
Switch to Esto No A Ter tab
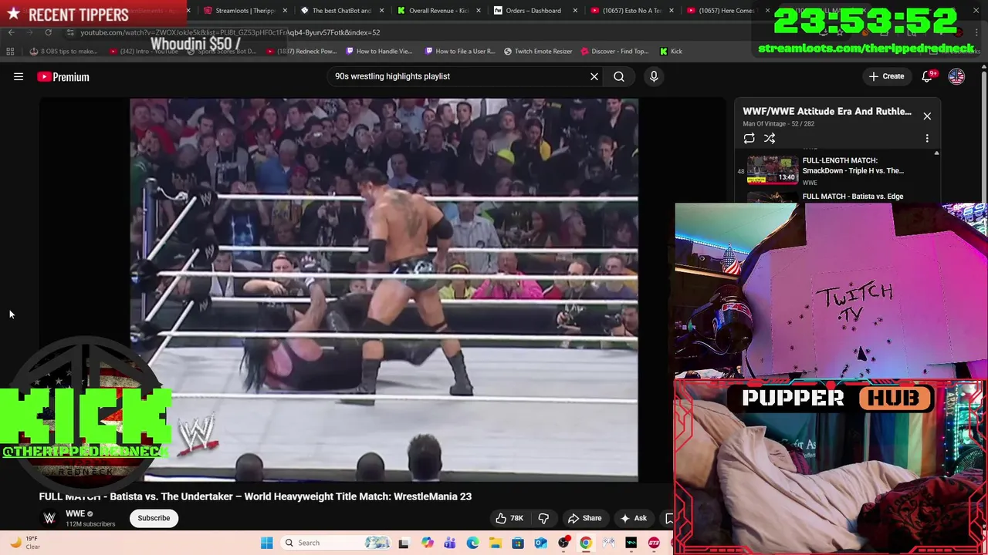(x=631, y=11)
